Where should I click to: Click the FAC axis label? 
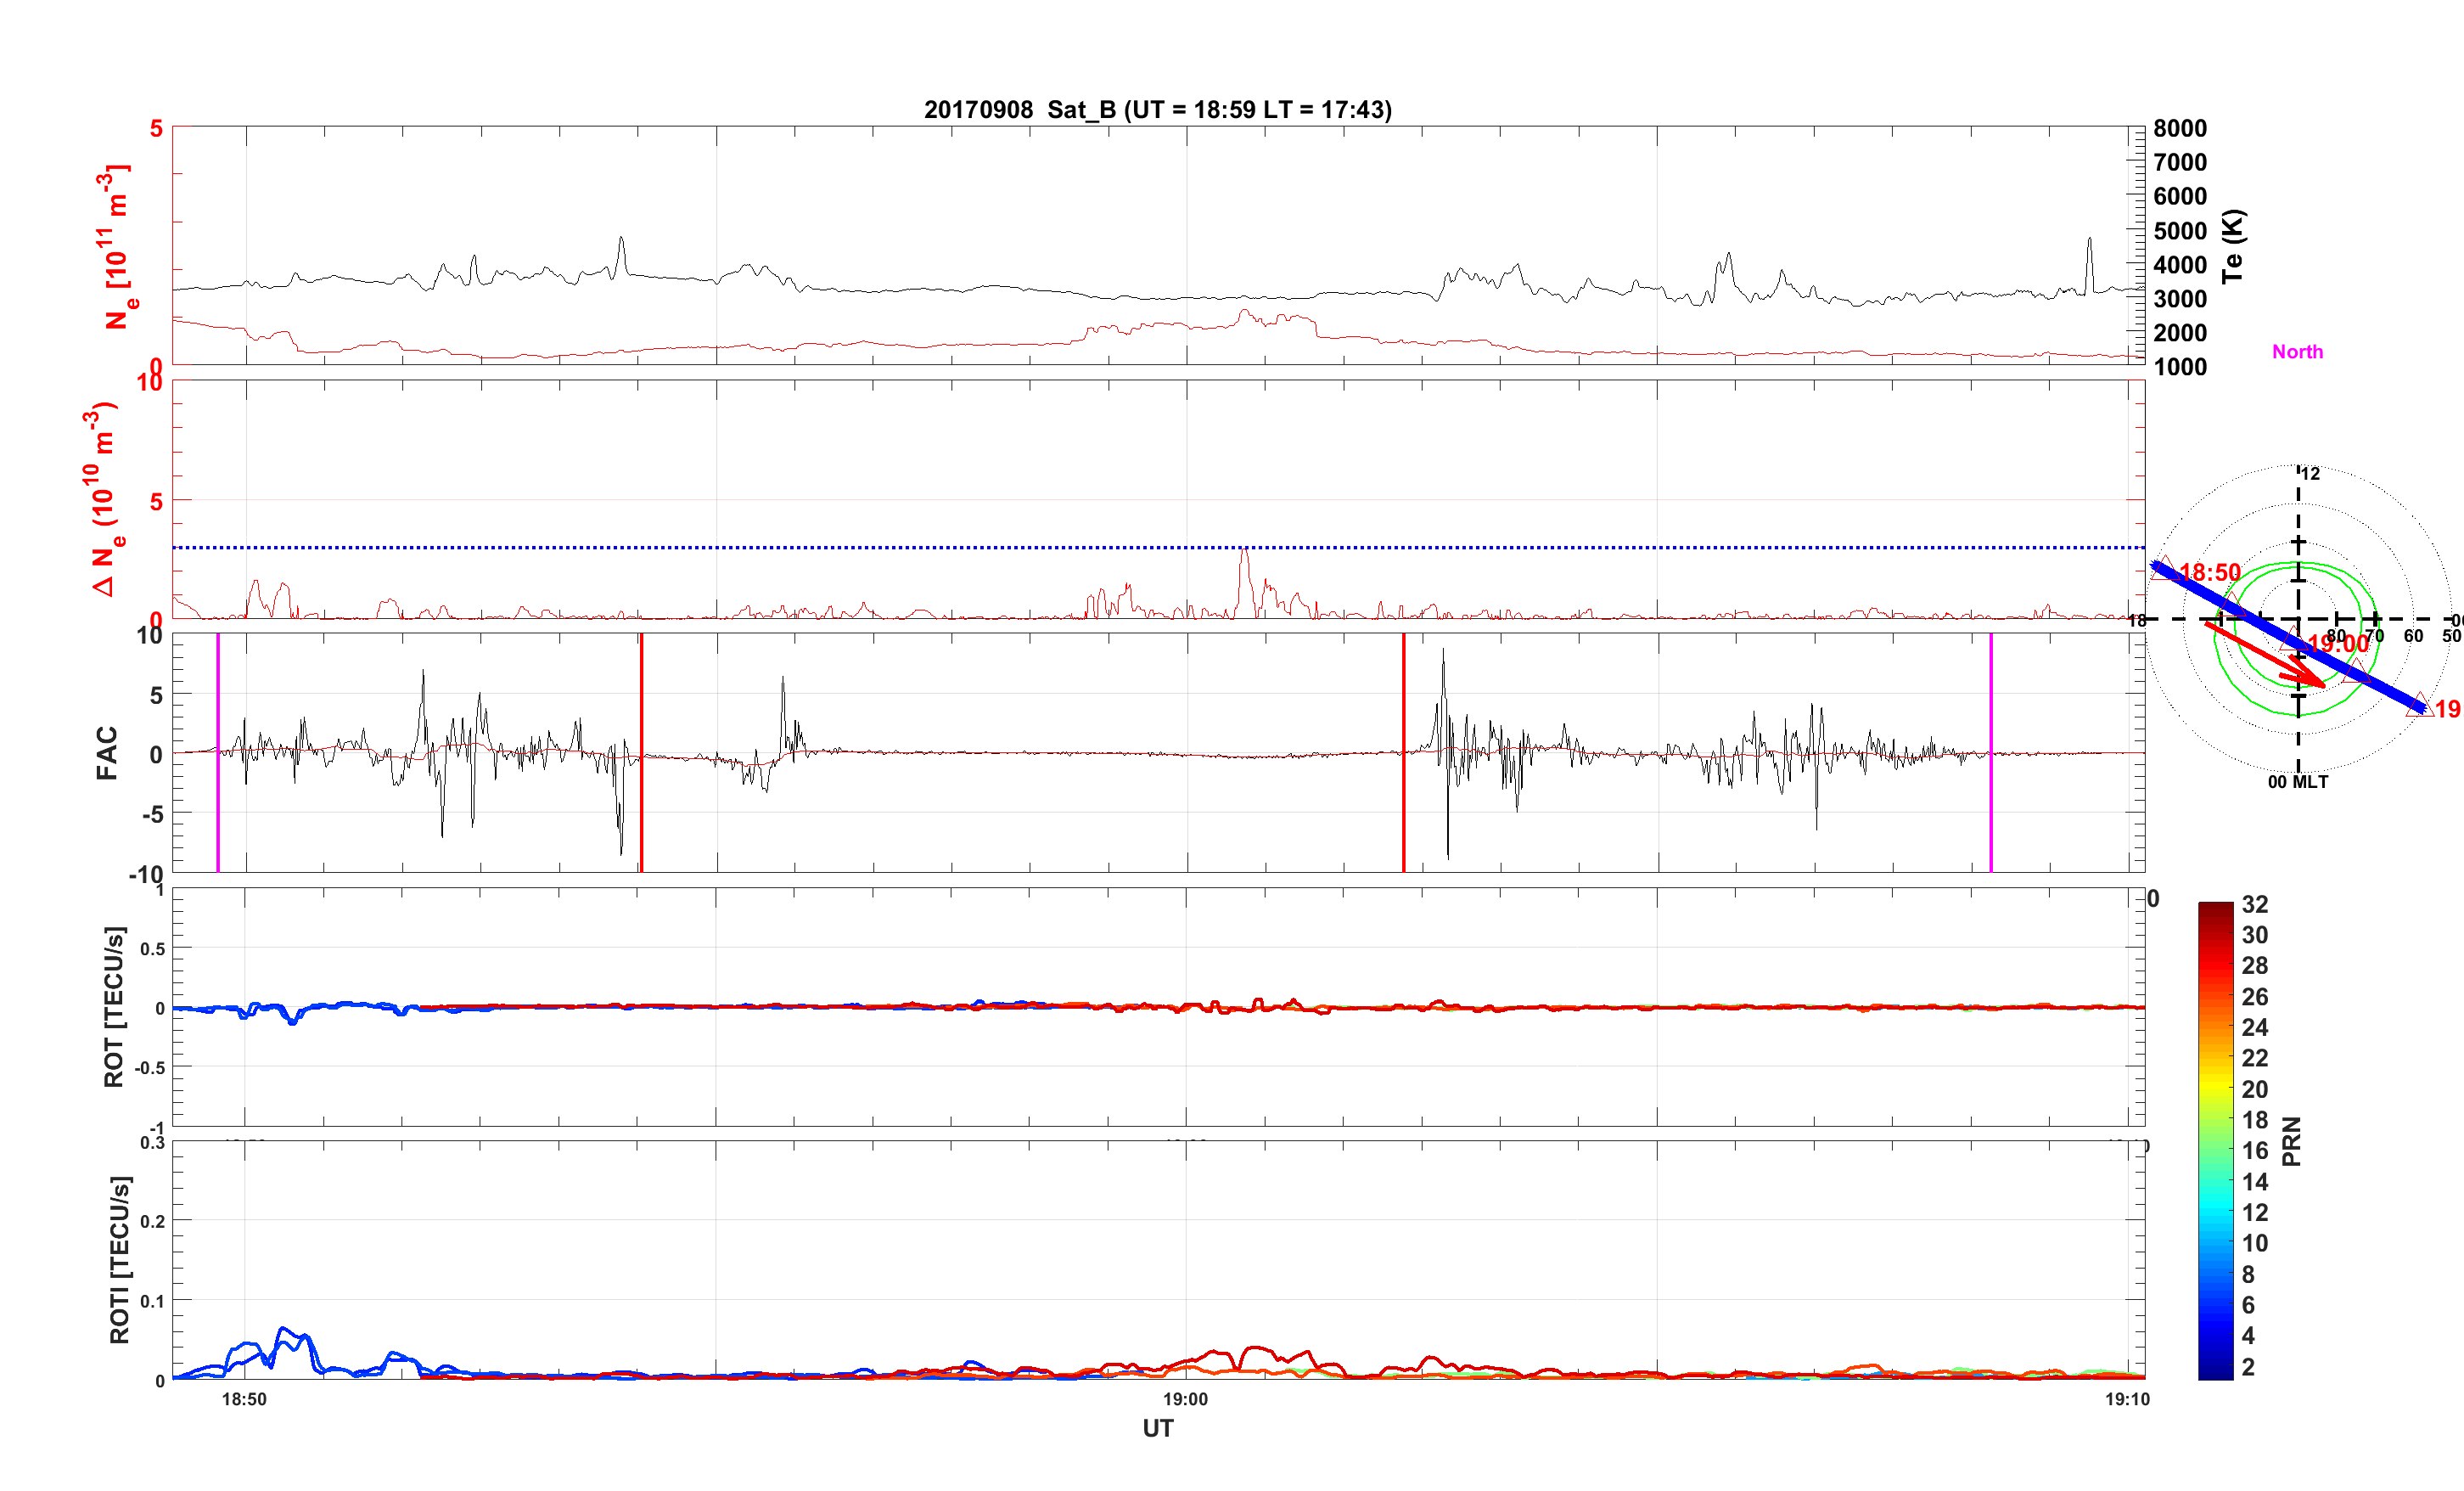coord(106,752)
